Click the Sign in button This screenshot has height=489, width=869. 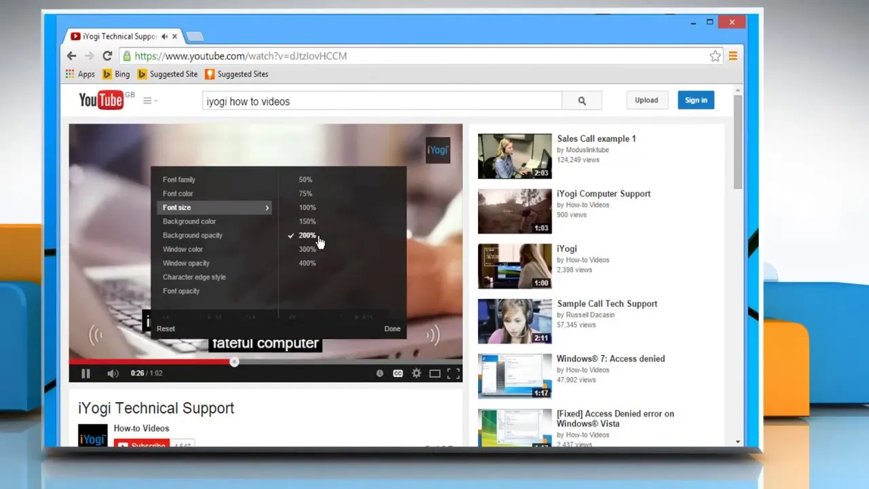tap(696, 100)
